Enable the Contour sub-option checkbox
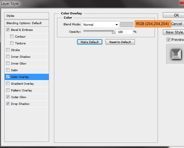 [12, 37]
